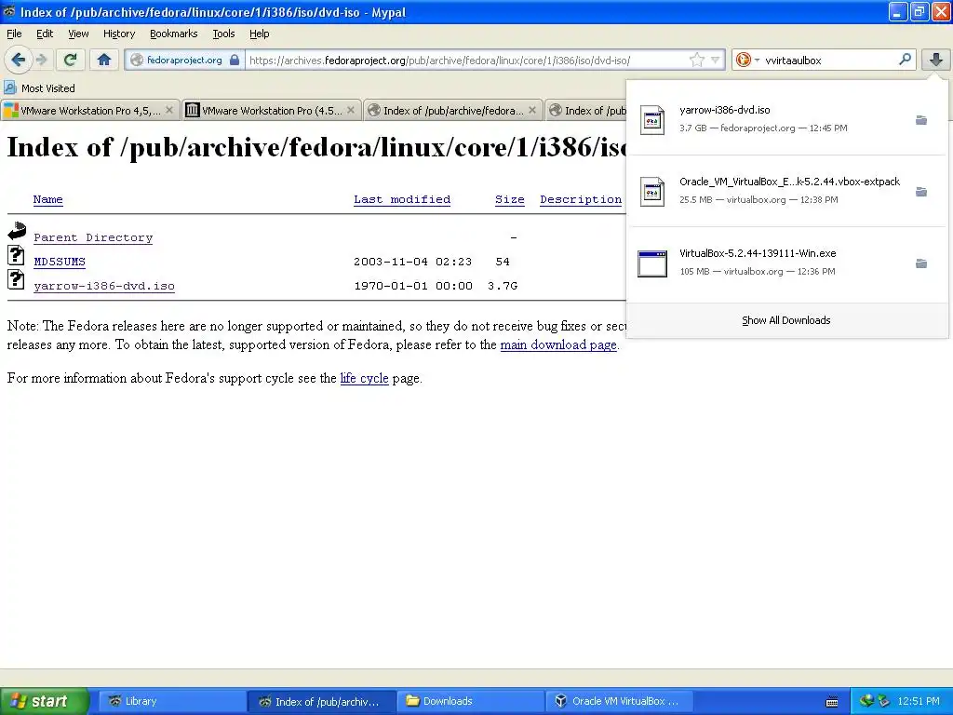
Task: Click the Forward navigation arrow
Action: pos(41,60)
